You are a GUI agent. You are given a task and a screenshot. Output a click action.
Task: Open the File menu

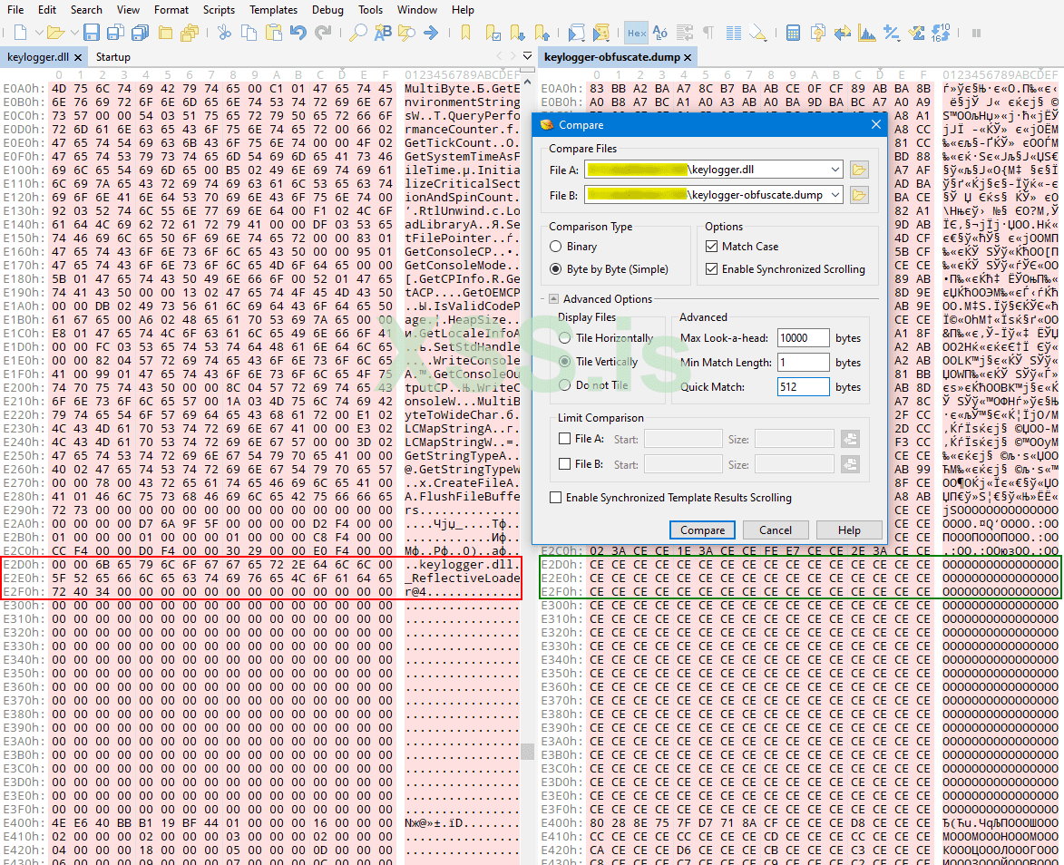(x=15, y=9)
